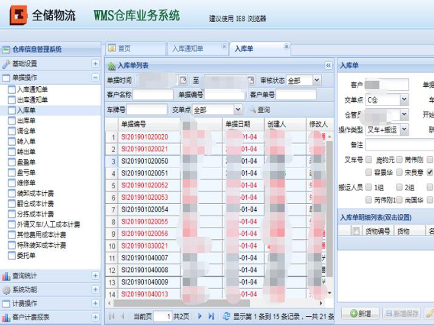Uncheck the selected 宋良意 checkbox
The image size is (434, 325).
pos(430,173)
